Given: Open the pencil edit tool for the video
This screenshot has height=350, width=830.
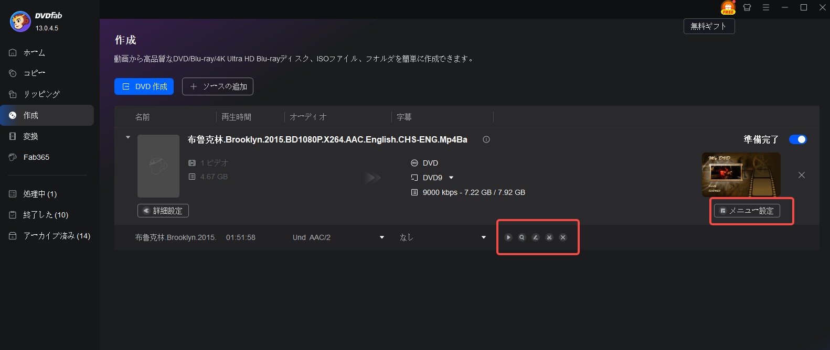Looking at the screenshot, I should coord(536,237).
